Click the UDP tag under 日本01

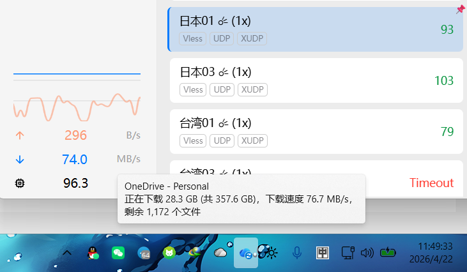coord(222,39)
